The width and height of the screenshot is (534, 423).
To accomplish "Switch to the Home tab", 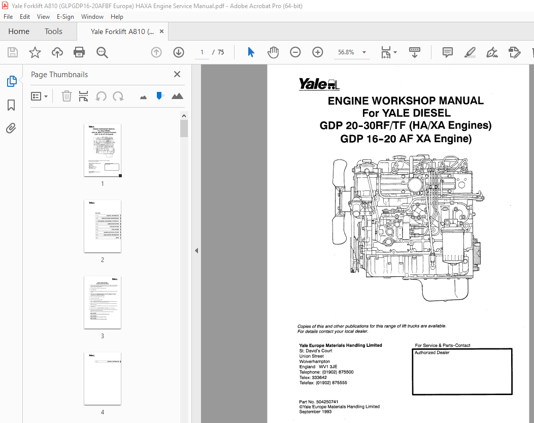I will pos(19,31).
